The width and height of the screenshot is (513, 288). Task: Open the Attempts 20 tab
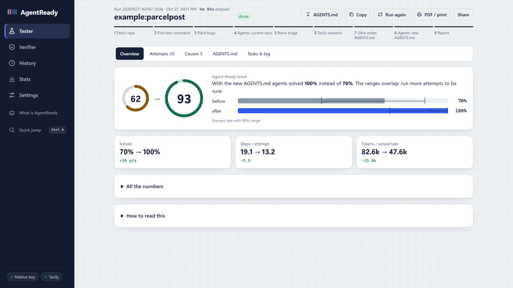(x=162, y=53)
